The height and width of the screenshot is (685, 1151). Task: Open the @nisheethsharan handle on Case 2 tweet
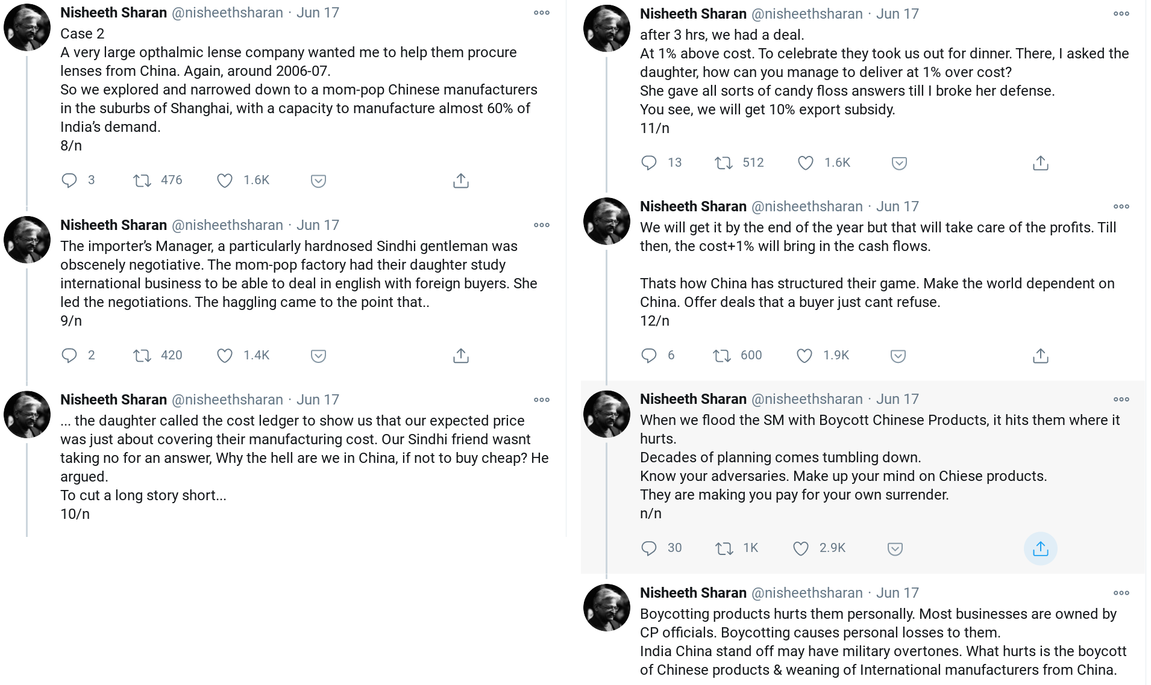coord(227,13)
